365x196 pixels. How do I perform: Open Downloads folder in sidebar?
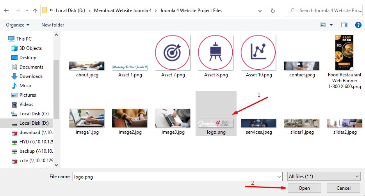31,76
